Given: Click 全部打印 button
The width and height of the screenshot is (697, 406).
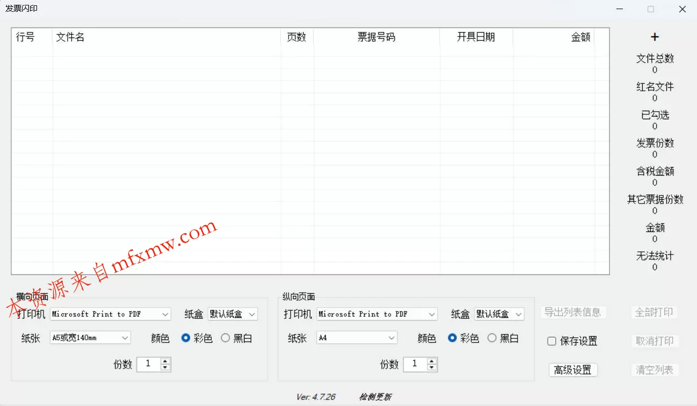Looking at the screenshot, I should tap(655, 312).
